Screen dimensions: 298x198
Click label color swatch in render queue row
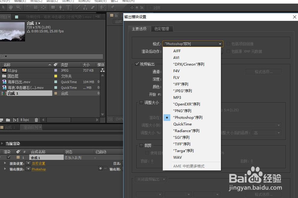tap(18, 157)
